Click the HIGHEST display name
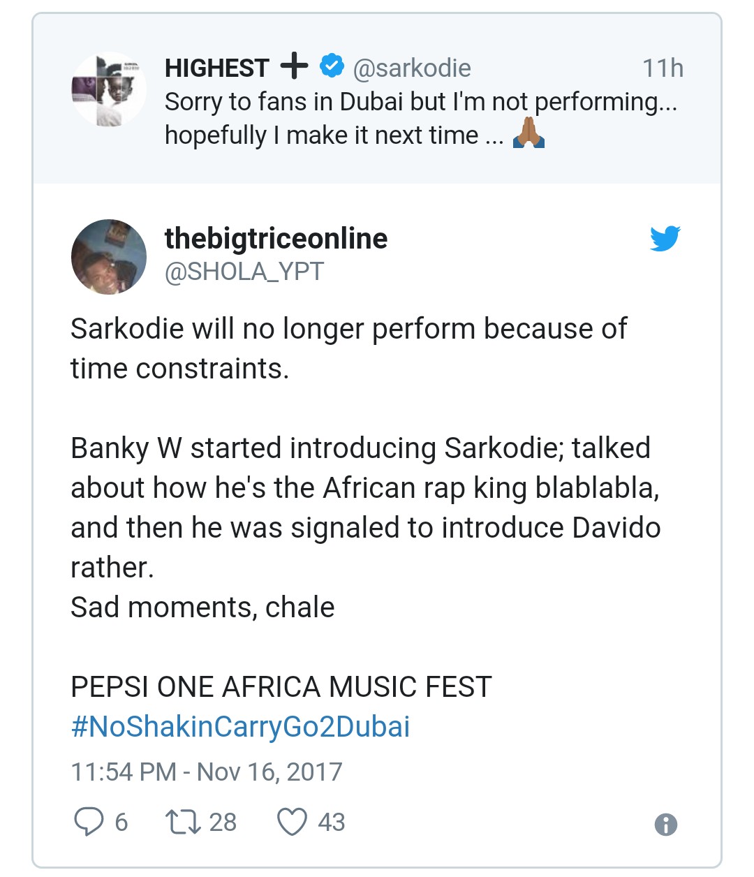The image size is (754, 877). [216, 68]
